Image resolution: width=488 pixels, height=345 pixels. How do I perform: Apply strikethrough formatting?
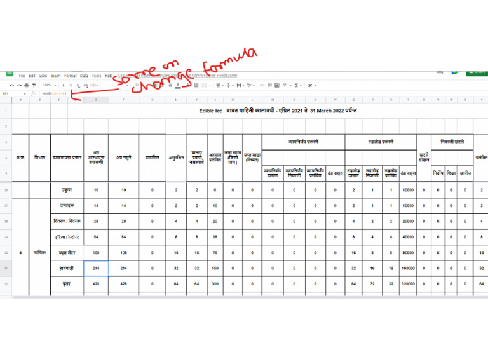tap(170, 85)
